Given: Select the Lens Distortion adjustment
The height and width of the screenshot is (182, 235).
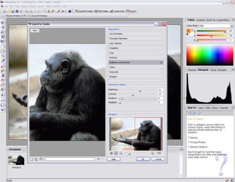Looking at the screenshot, I should click(x=136, y=34).
